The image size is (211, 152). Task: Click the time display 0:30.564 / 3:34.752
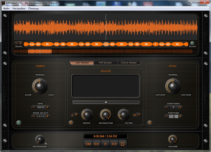tap(105, 136)
